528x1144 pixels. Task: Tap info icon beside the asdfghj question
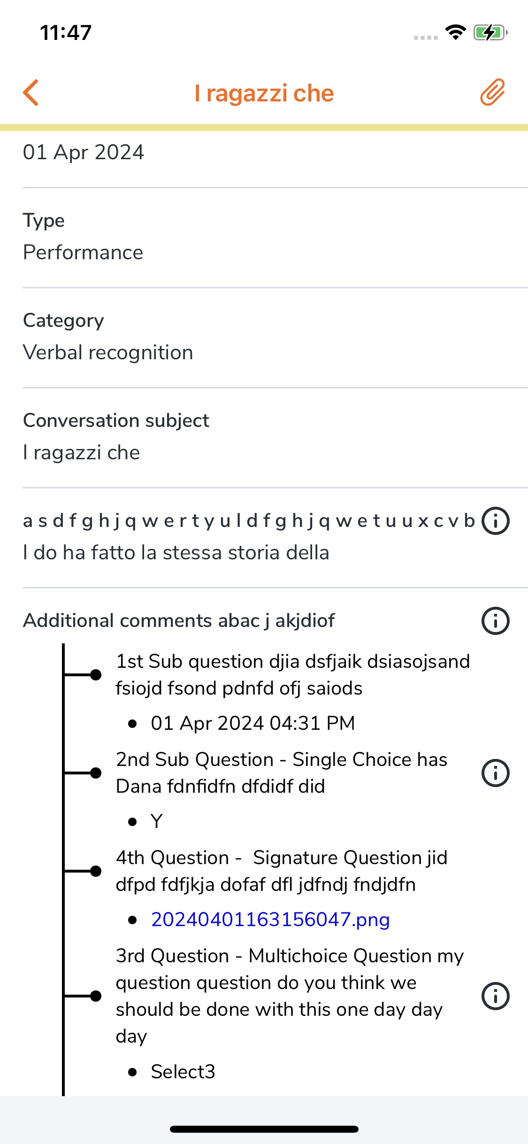496,521
